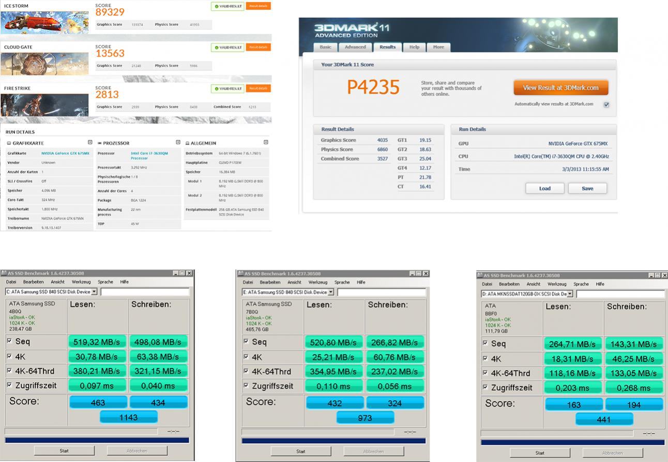
Task: Toggle the 4K checkbox in C: drive window
Action: [9, 356]
